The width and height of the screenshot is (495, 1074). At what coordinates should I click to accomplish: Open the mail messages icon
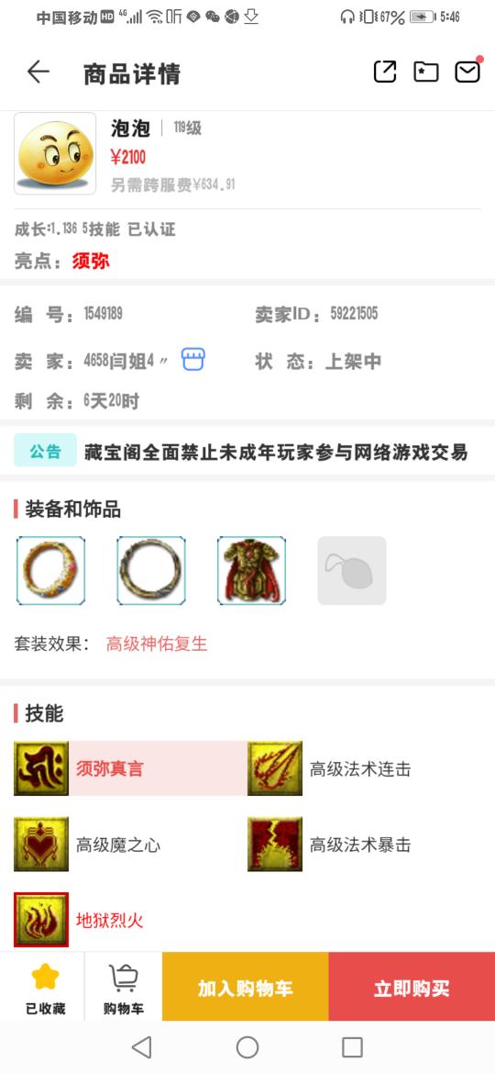(468, 72)
